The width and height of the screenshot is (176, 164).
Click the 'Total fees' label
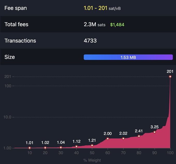click(16, 24)
